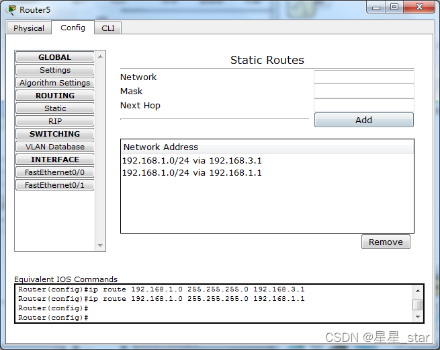The width and height of the screenshot is (440, 350).
Task: Configure the FastEthernet0/1 interface
Action: (54, 185)
